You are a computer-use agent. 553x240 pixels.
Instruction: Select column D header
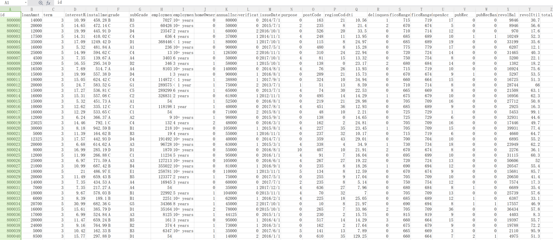click(75, 9)
